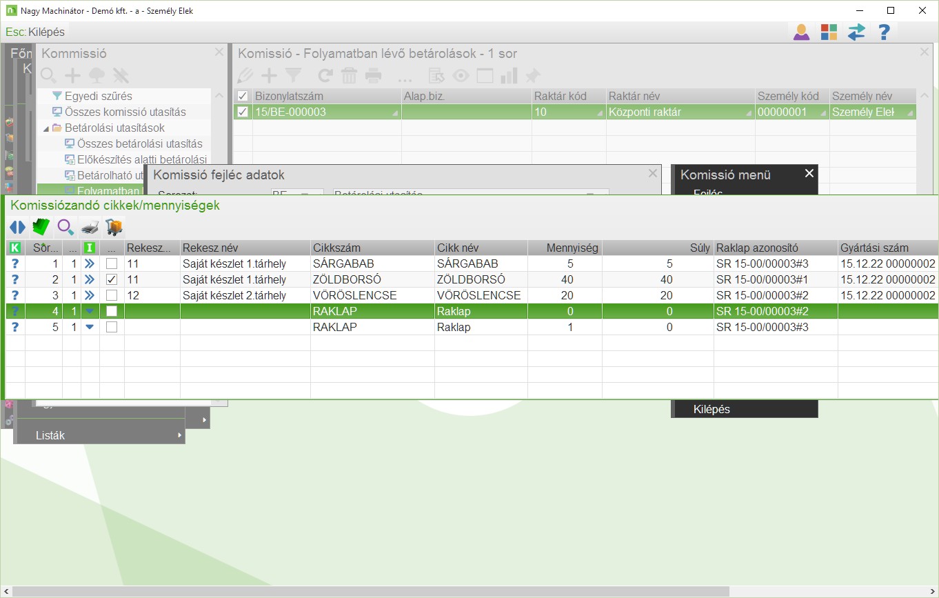Close the Komissió fejléc adatok dialog
This screenshot has width=939, height=598.
pos(653,173)
